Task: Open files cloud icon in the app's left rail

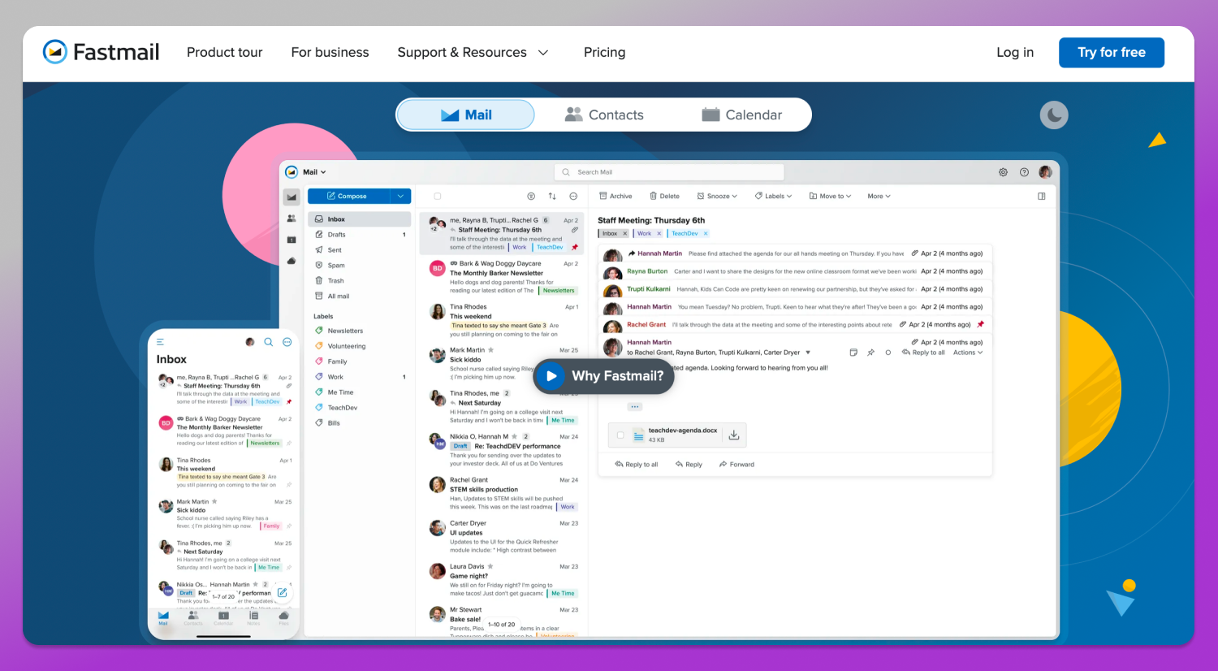Action: pos(292,261)
